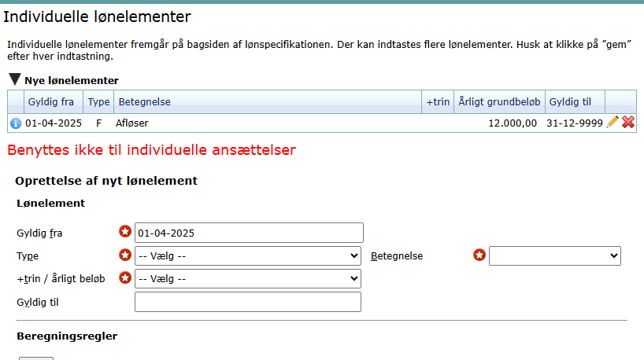Click the Type column header
The height and width of the screenshot is (360, 644).
coord(98,101)
